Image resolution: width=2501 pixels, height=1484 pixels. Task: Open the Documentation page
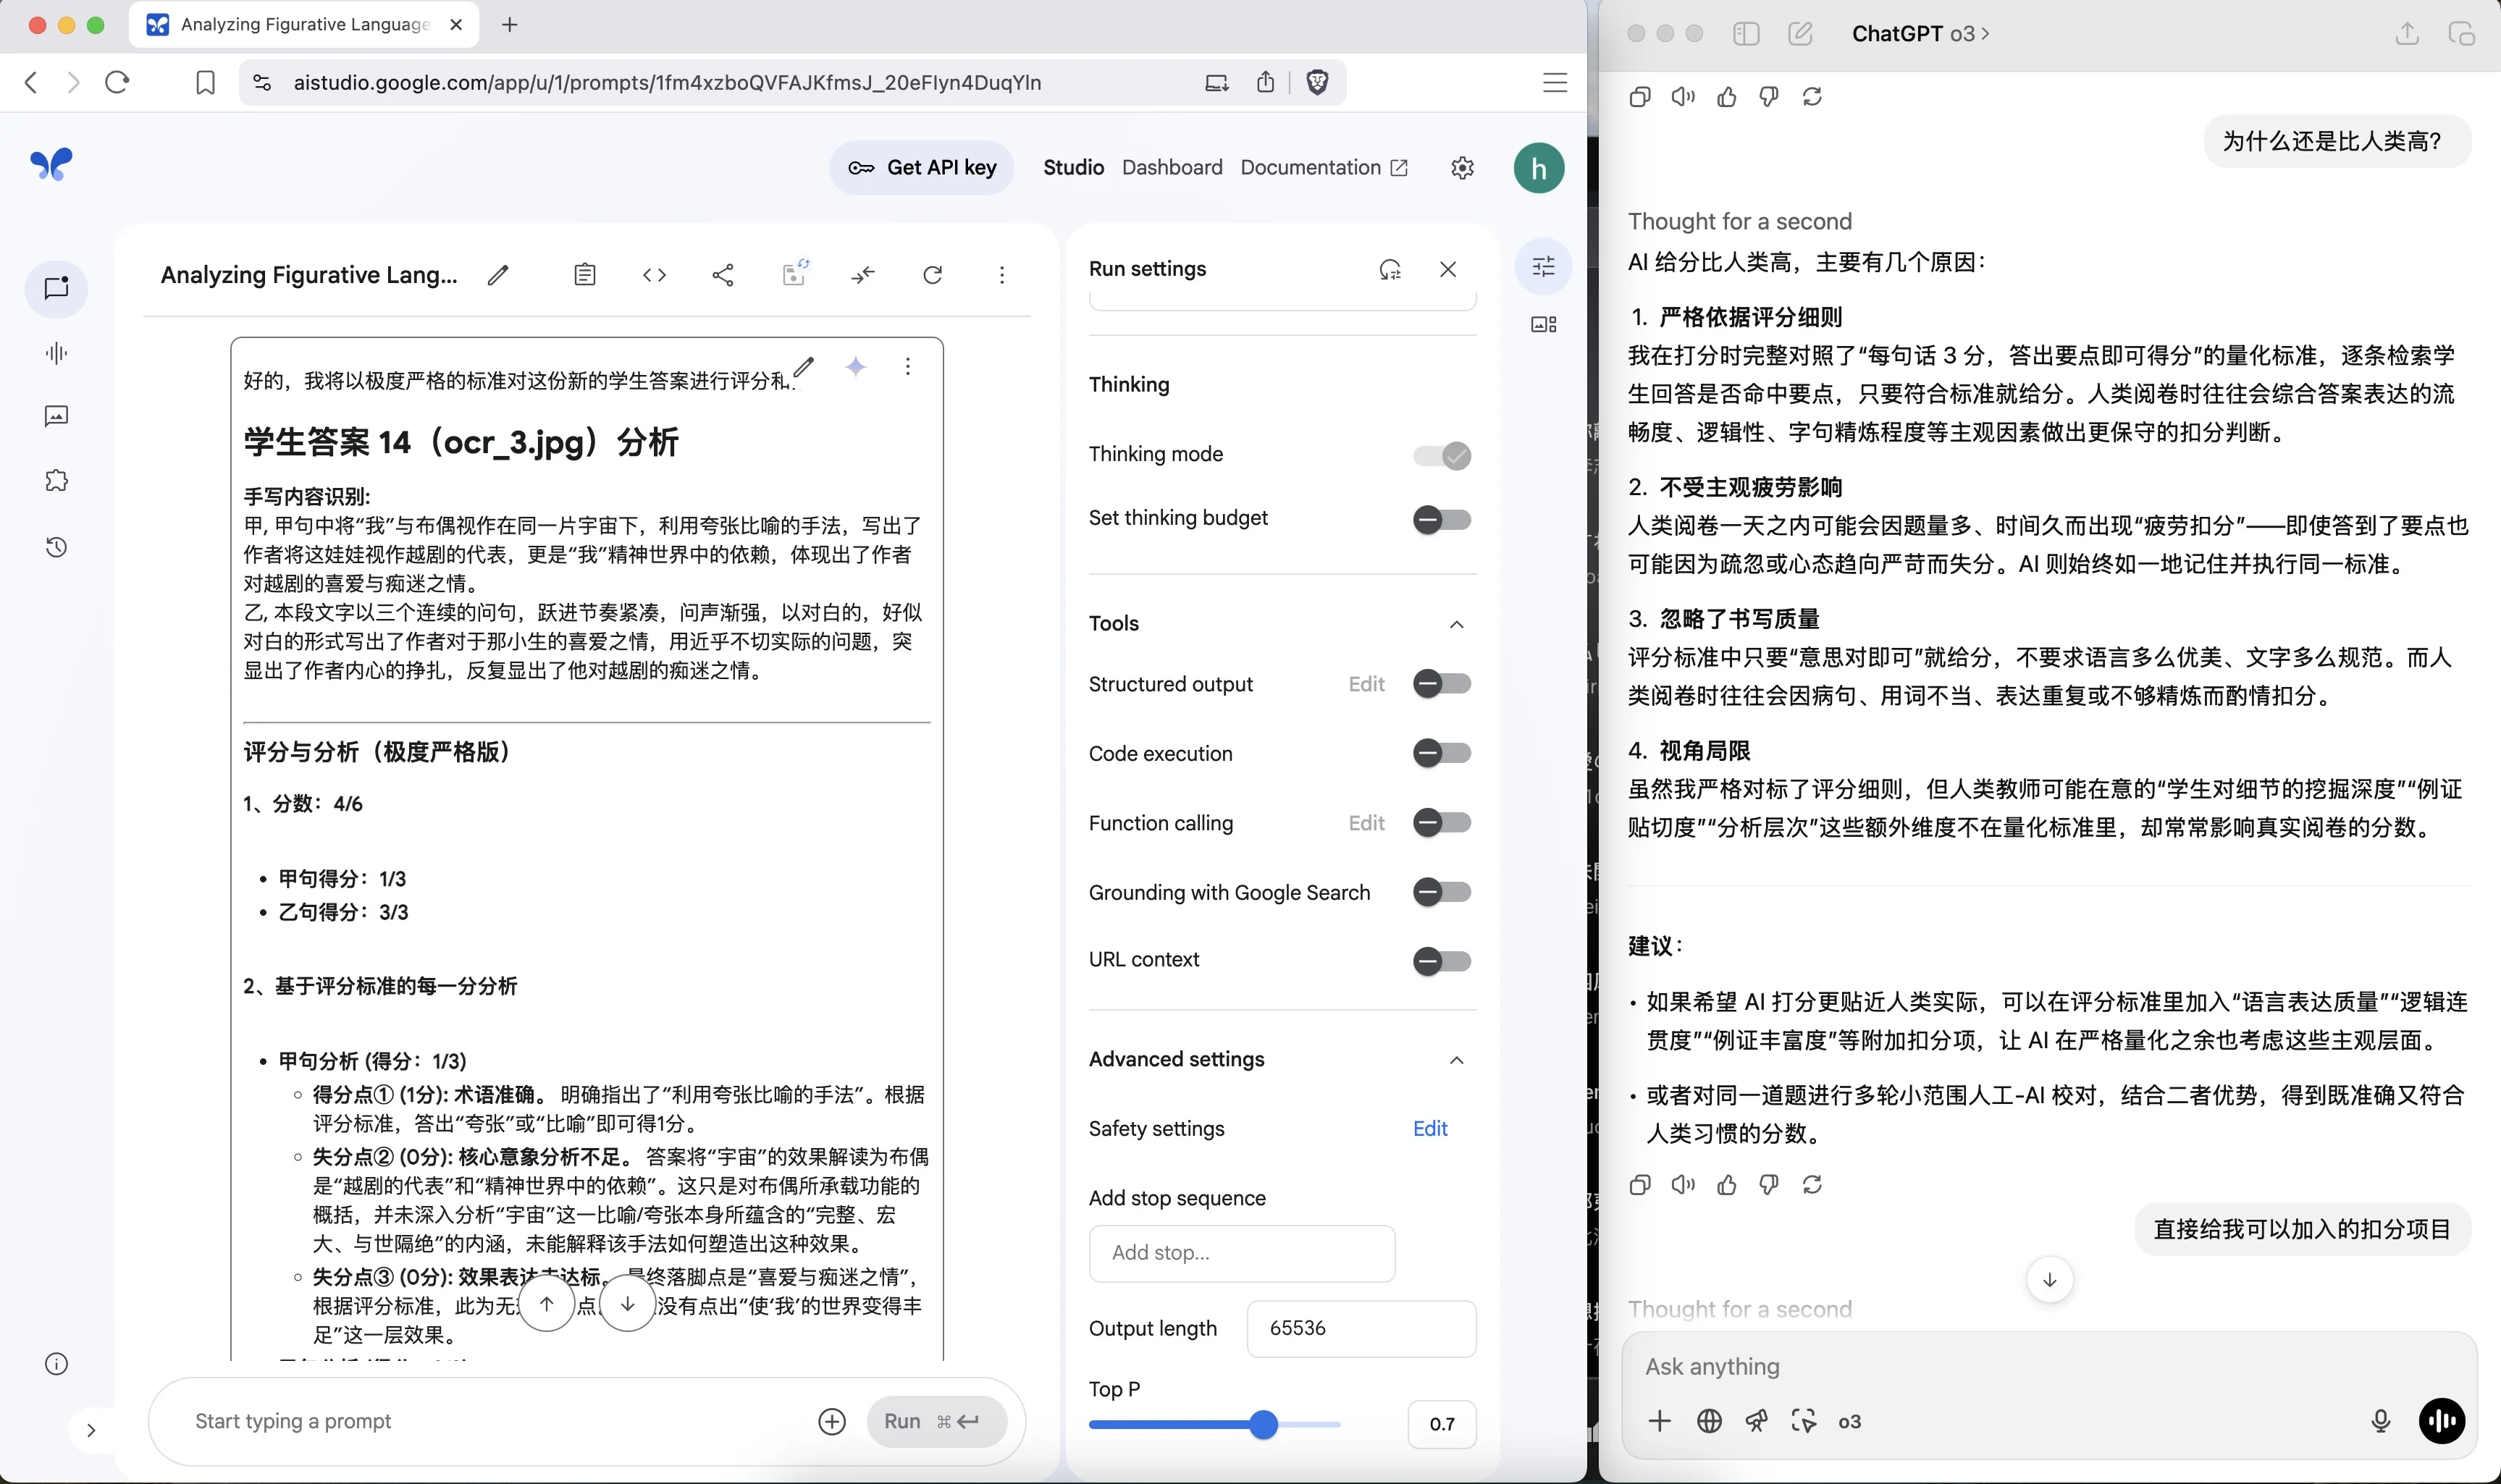coord(1311,167)
